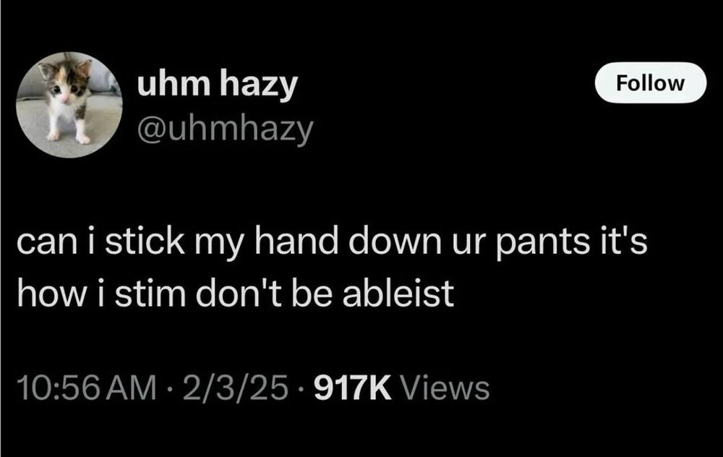The height and width of the screenshot is (457, 723).
Task: Click the 2/3/25 date
Action: point(235,388)
